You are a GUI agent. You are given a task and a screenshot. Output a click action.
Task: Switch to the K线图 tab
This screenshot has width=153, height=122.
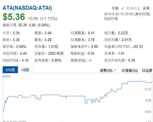click(25, 70)
